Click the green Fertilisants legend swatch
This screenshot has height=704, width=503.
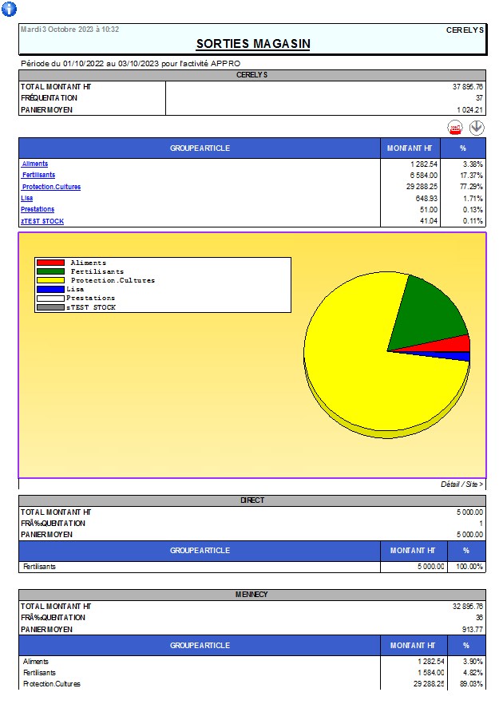click(50, 271)
